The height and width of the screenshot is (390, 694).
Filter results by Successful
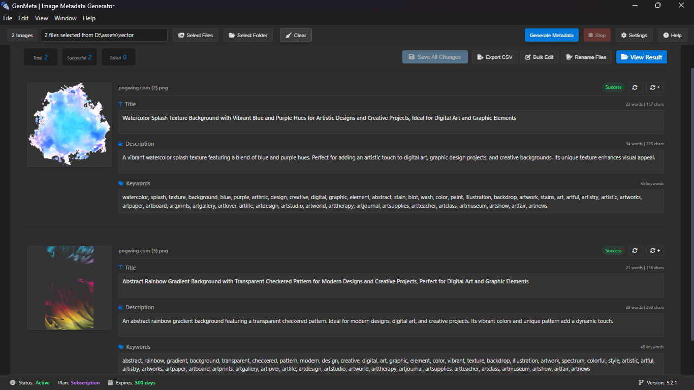79,57
